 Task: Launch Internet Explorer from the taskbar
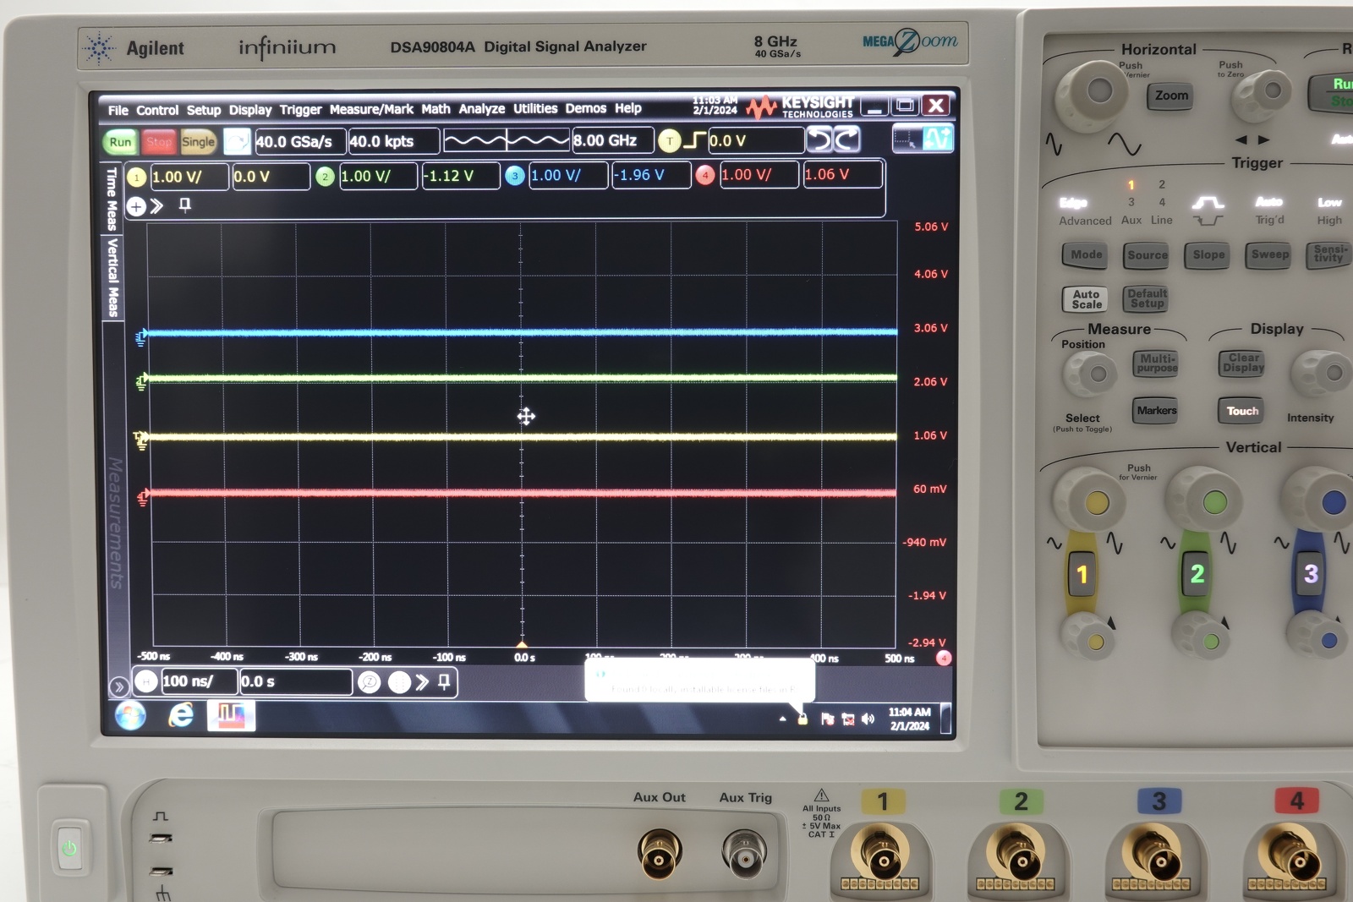pos(180,716)
